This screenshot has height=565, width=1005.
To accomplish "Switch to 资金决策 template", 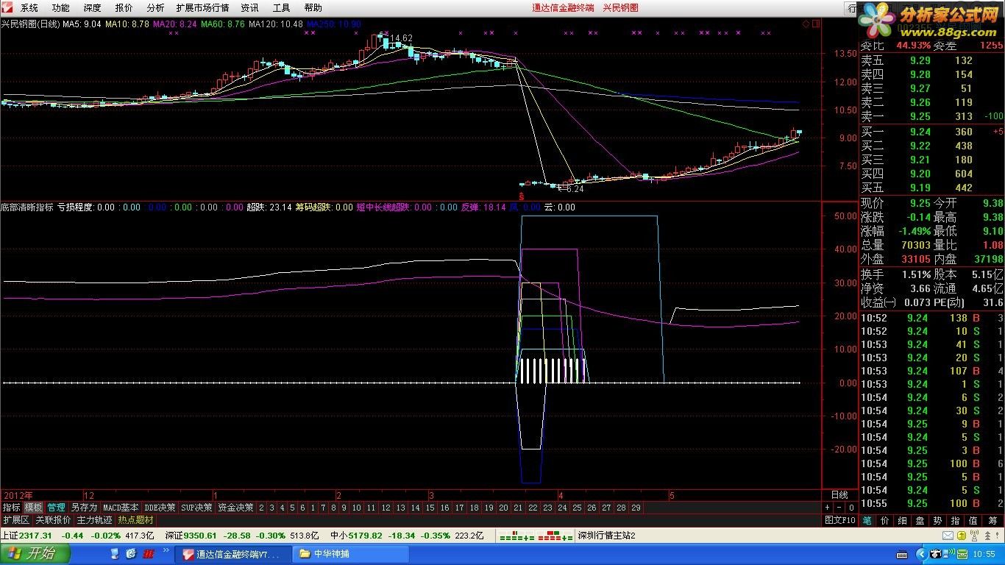I will pyautogui.click(x=235, y=508).
